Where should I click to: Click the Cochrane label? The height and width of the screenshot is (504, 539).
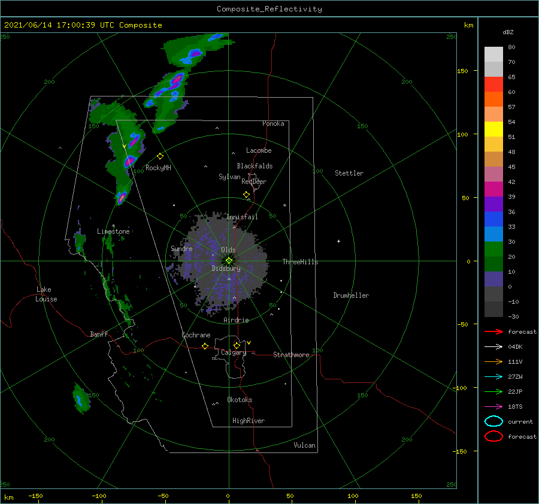[x=196, y=335]
